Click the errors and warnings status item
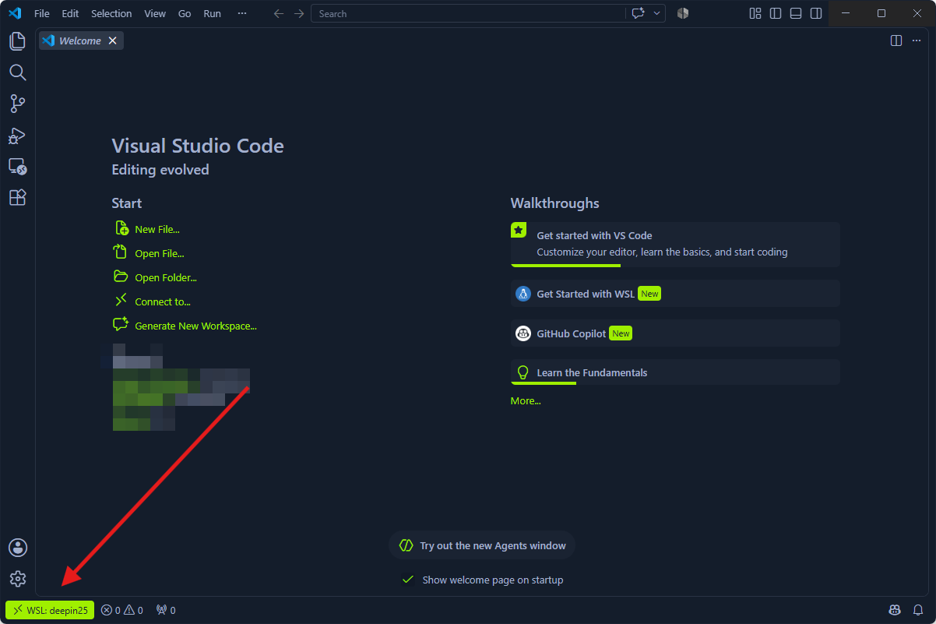This screenshot has width=936, height=624. [122, 610]
